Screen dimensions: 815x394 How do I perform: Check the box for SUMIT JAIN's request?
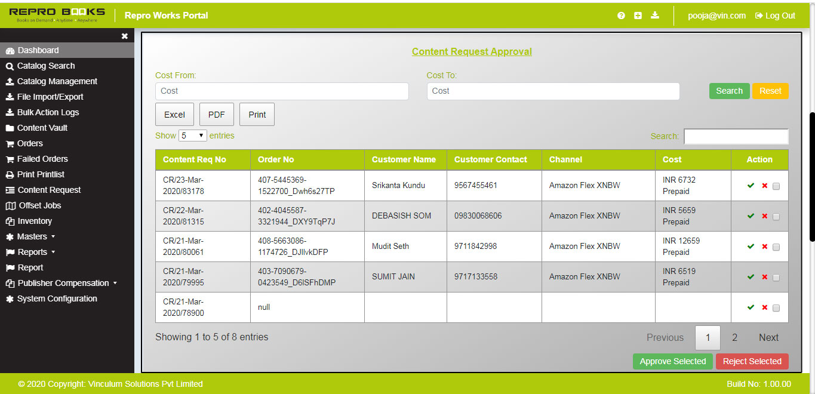pos(776,278)
